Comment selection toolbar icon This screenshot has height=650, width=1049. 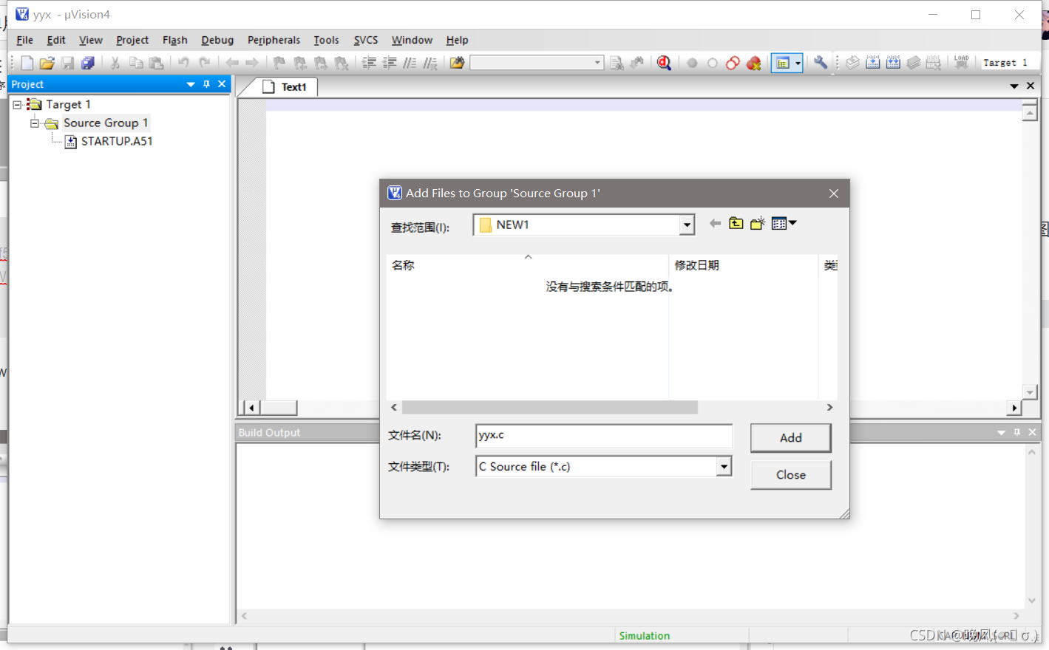[410, 64]
